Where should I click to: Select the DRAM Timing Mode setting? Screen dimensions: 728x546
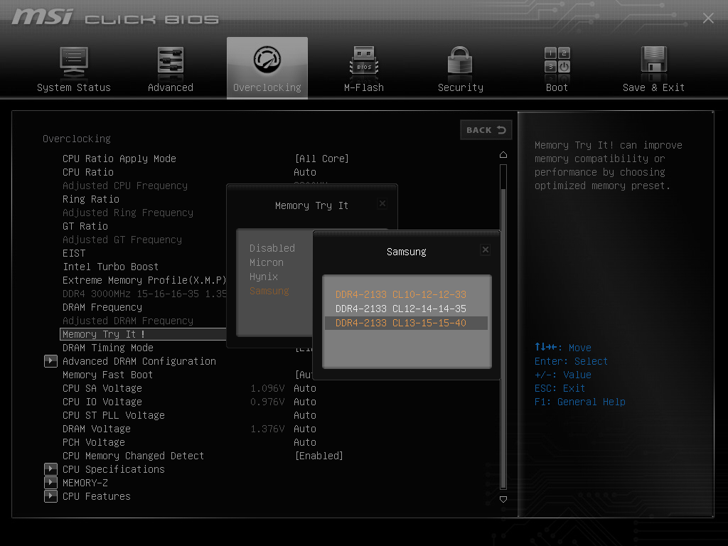[x=108, y=347]
